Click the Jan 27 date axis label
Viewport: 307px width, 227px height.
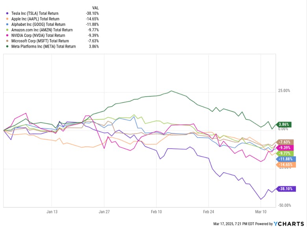[104, 212]
